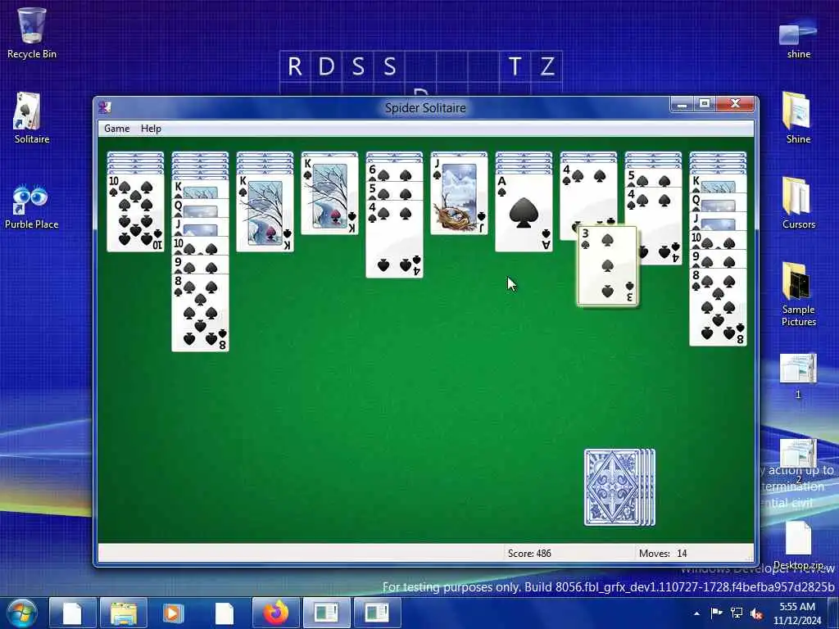This screenshot has width=839, height=629.
Task: Click the 6 of spades card
Action: click(394, 172)
